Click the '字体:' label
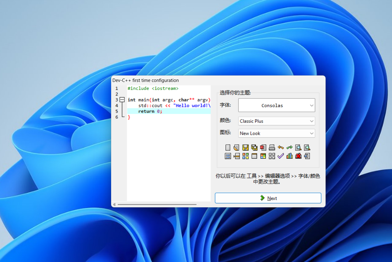This screenshot has height=262, width=392. (225, 105)
